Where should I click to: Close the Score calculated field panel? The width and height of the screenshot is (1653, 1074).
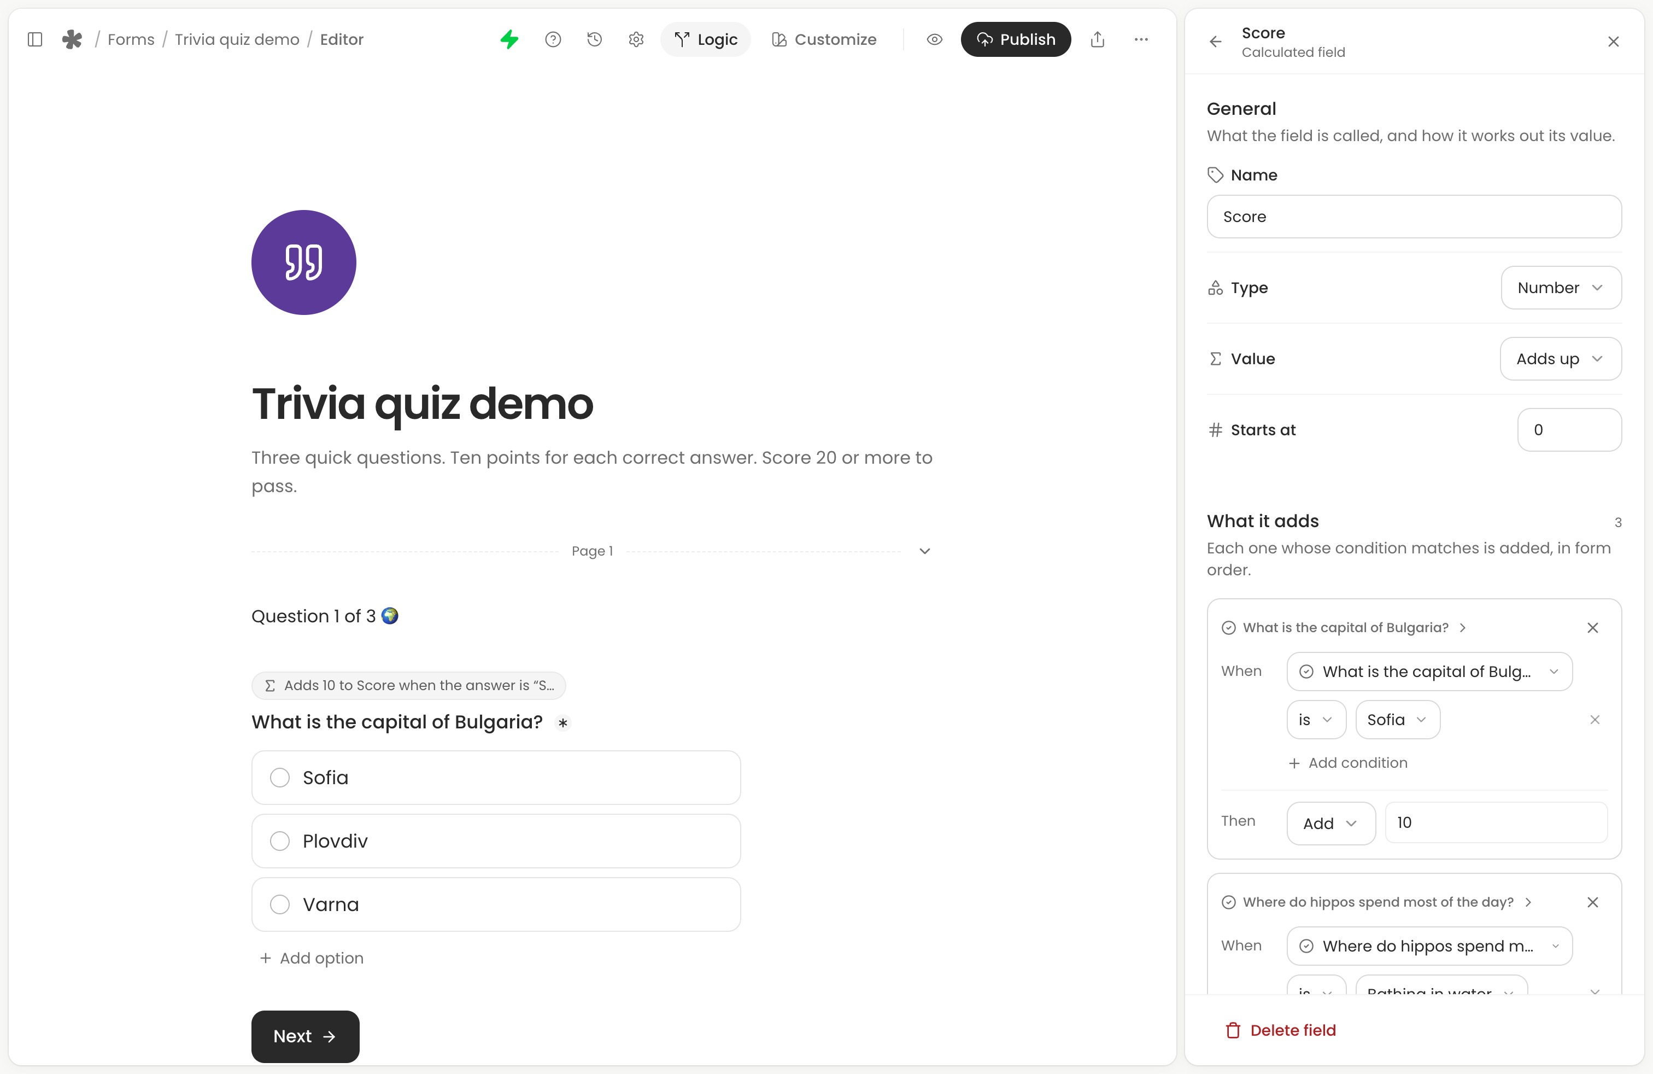click(x=1614, y=42)
